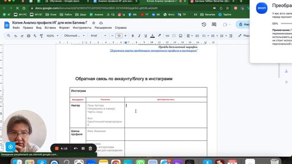This screenshot has width=292, height=164.
Task: Open Beverlee bookmarks folder
Action: (x=208, y=15)
